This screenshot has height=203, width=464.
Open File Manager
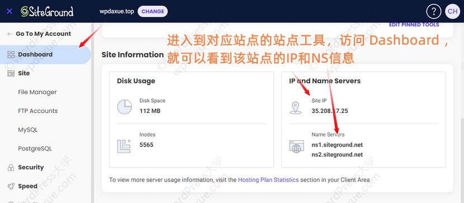pos(37,92)
